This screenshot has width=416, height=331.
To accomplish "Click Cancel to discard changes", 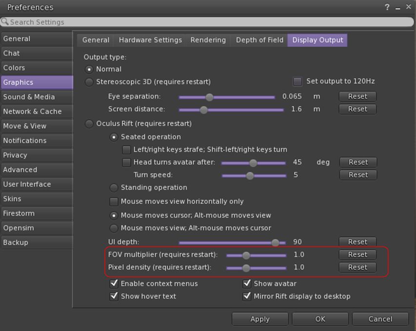I will (x=380, y=319).
